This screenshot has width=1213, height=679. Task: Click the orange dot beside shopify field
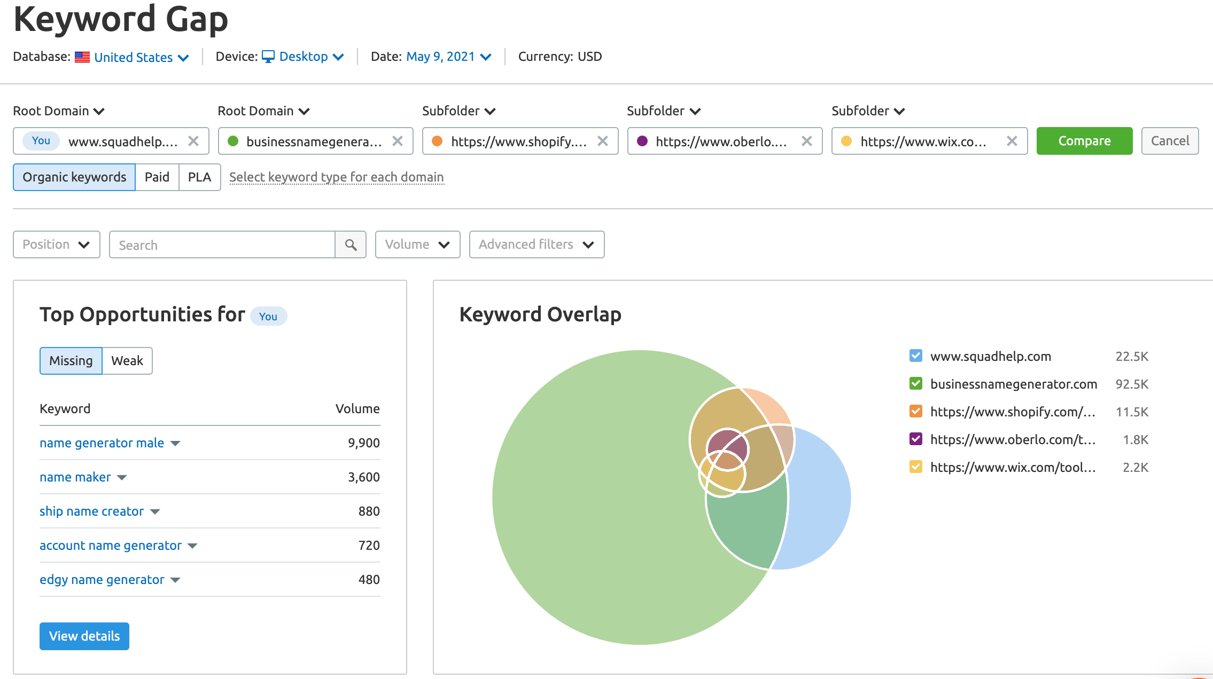tap(437, 141)
